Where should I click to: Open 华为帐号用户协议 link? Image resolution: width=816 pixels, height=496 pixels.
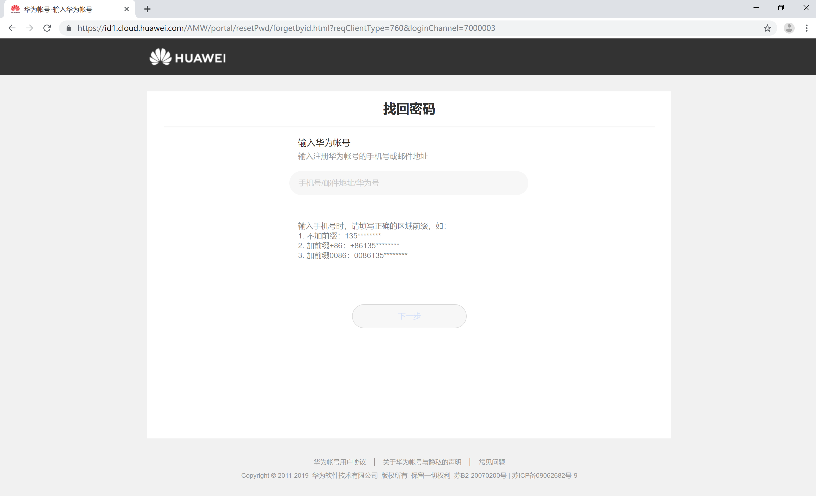coord(339,462)
